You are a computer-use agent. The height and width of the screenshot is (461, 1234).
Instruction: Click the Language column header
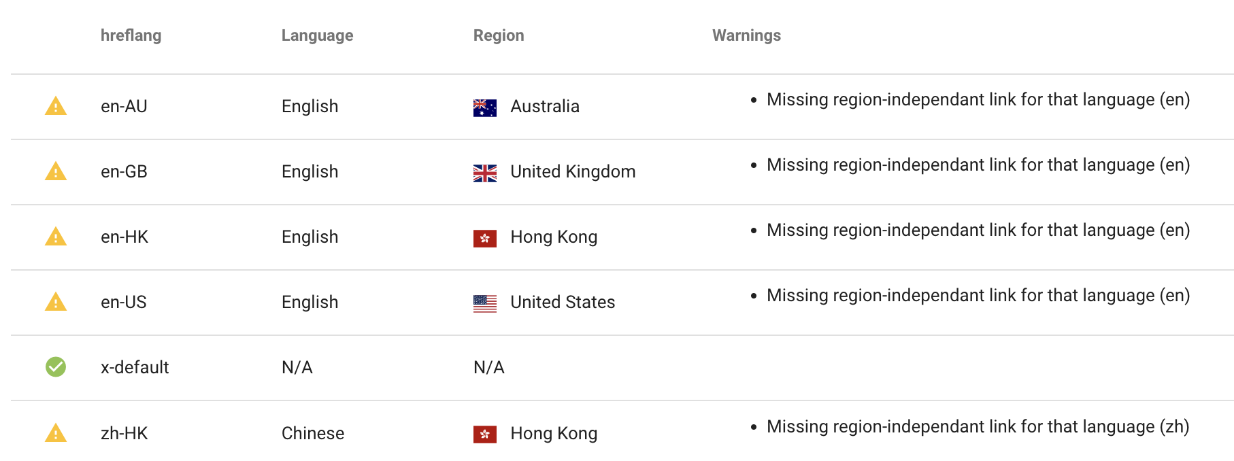(317, 35)
